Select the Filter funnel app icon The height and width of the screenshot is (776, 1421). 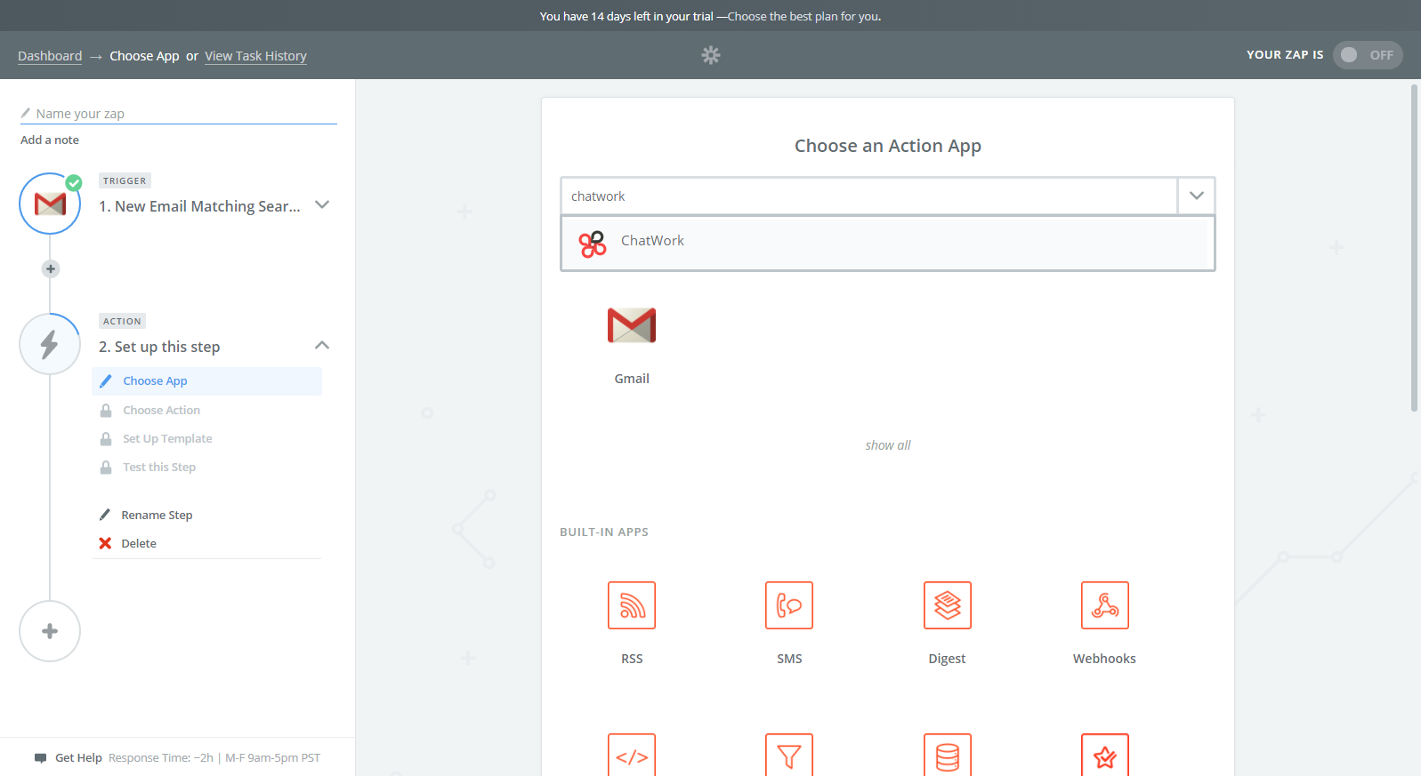point(789,756)
